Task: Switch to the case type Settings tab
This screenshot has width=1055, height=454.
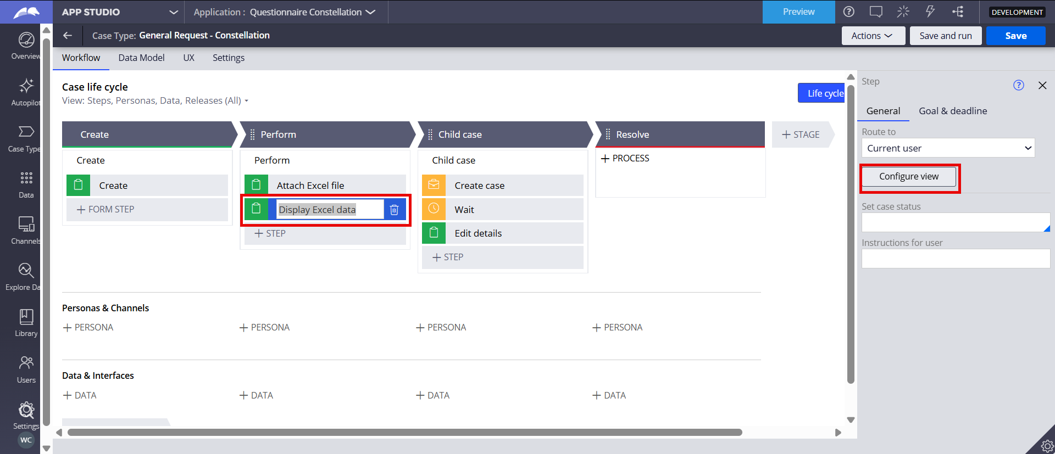Action: pos(229,58)
